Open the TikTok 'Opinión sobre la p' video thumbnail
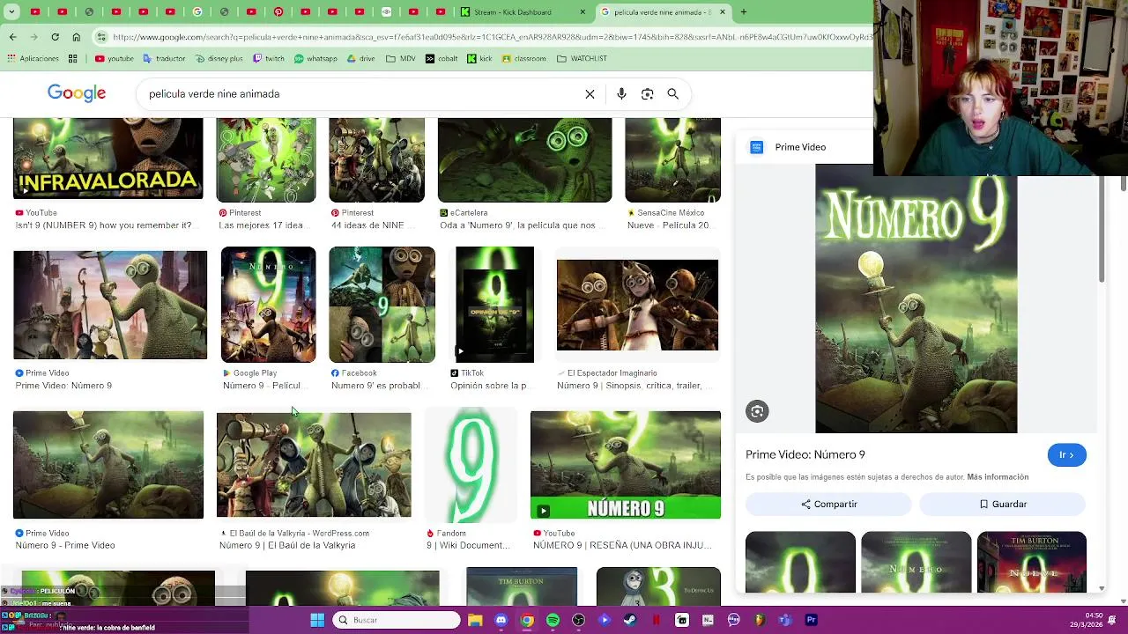Viewport: 1128px width, 634px height. (x=494, y=305)
